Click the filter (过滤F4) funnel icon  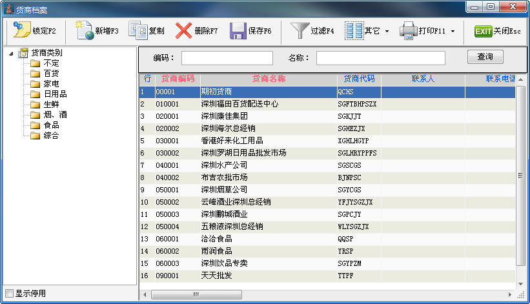pos(300,30)
